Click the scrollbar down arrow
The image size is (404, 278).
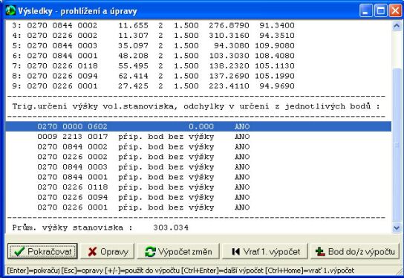397,228
